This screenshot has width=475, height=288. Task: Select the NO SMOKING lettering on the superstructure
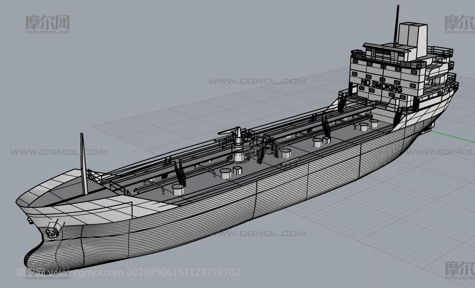(x=381, y=85)
